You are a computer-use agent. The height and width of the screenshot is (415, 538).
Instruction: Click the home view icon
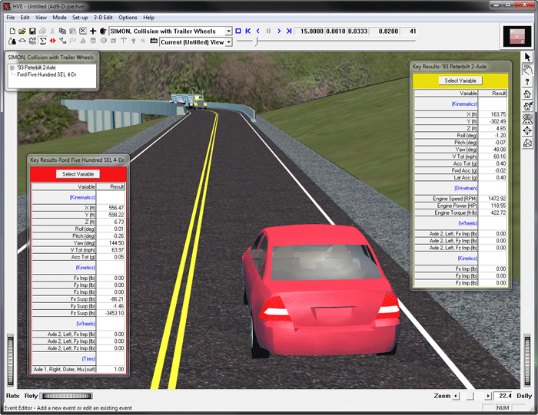click(528, 94)
